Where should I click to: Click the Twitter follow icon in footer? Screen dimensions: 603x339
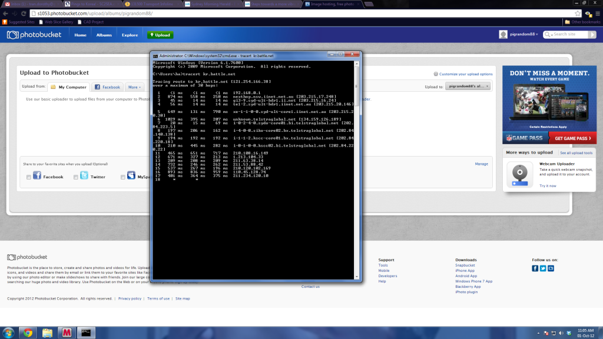[x=543, y=268]
